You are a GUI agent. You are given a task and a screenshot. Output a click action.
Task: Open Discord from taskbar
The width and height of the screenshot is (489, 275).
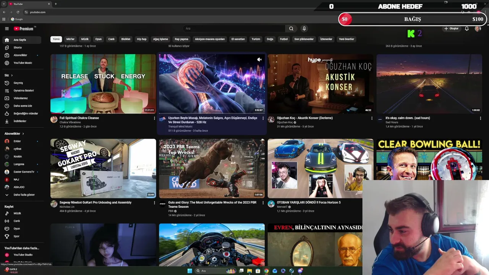(300, 271)
